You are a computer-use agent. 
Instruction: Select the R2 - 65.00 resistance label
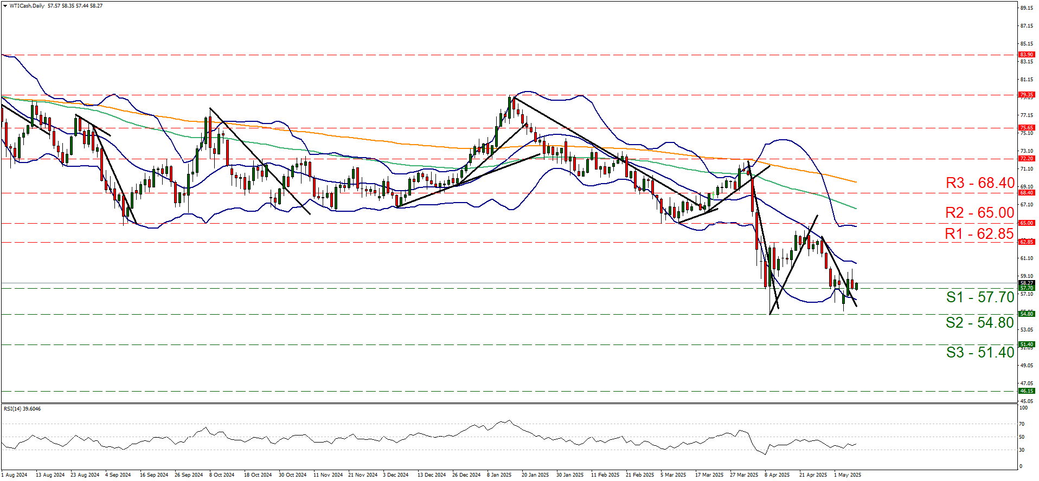979,213
